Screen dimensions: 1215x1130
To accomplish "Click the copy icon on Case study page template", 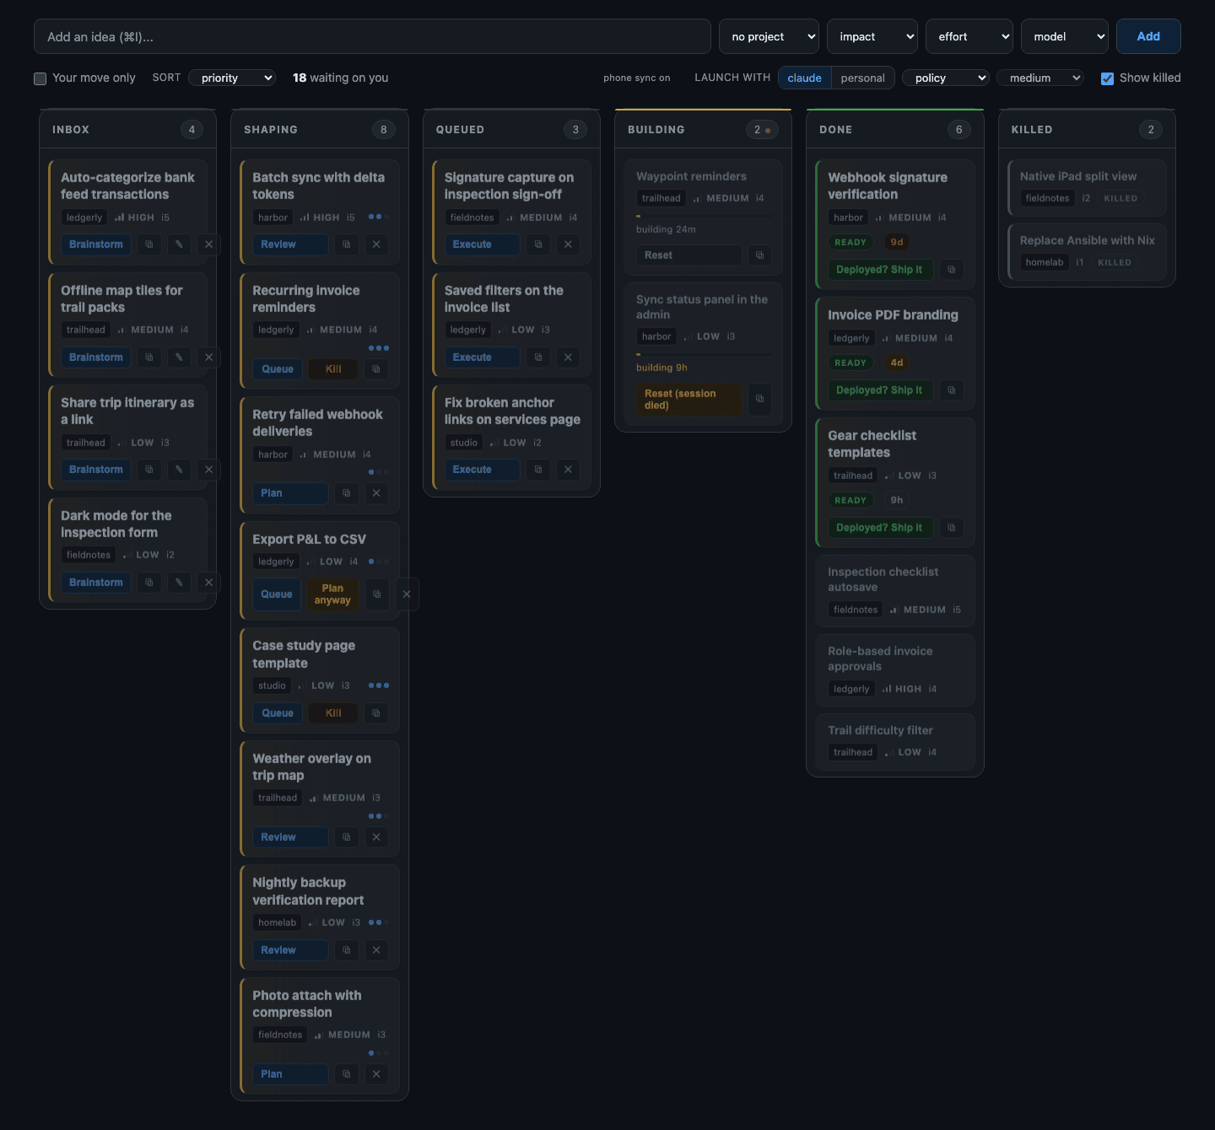I will (376, 713).
